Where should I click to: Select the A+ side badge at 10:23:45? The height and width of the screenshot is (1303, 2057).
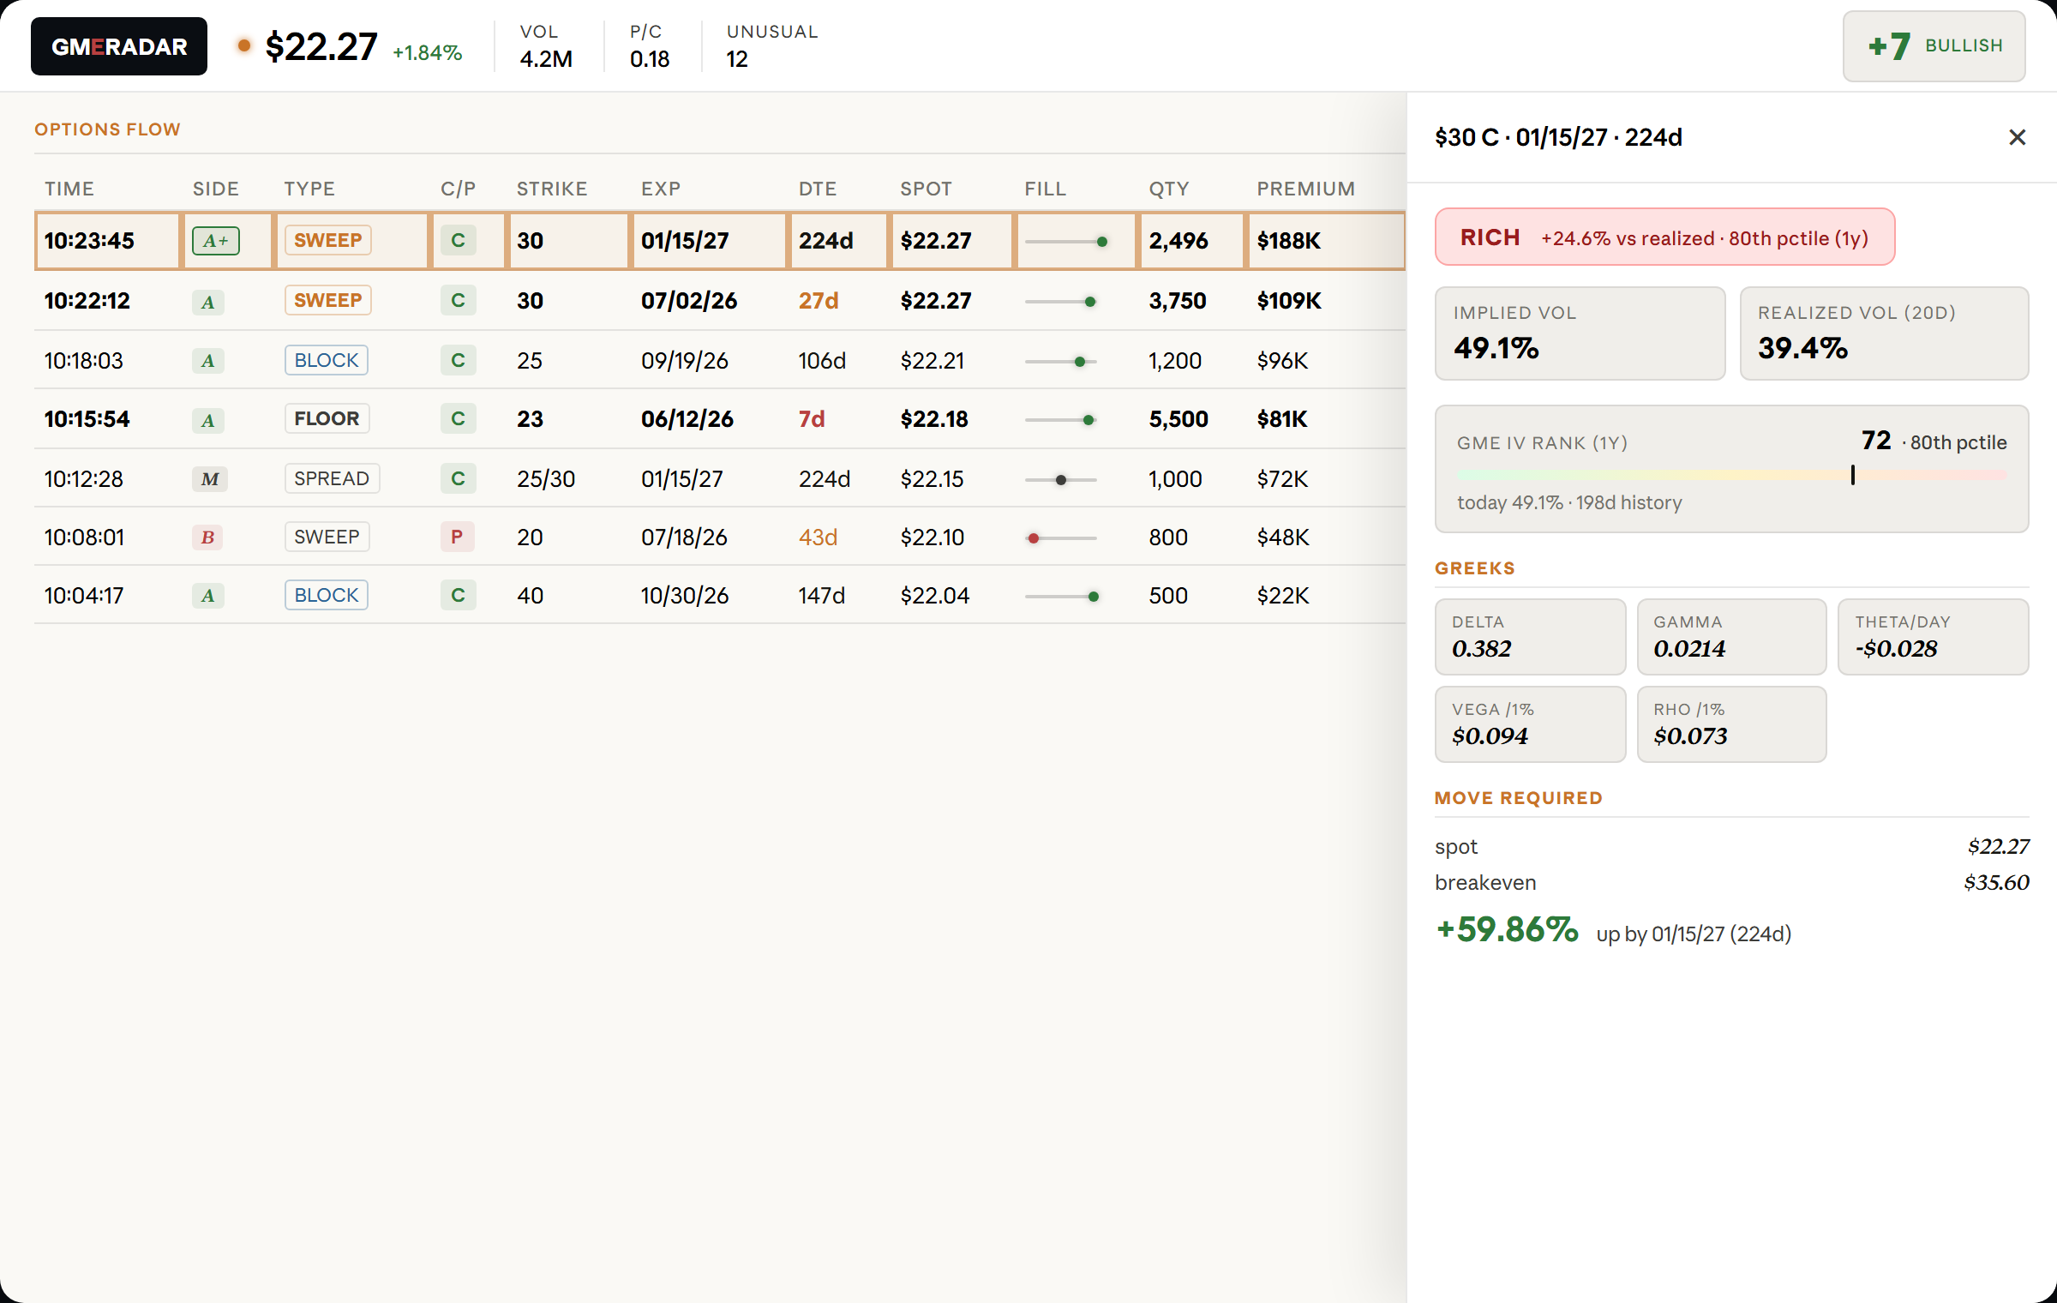(216, 241)
